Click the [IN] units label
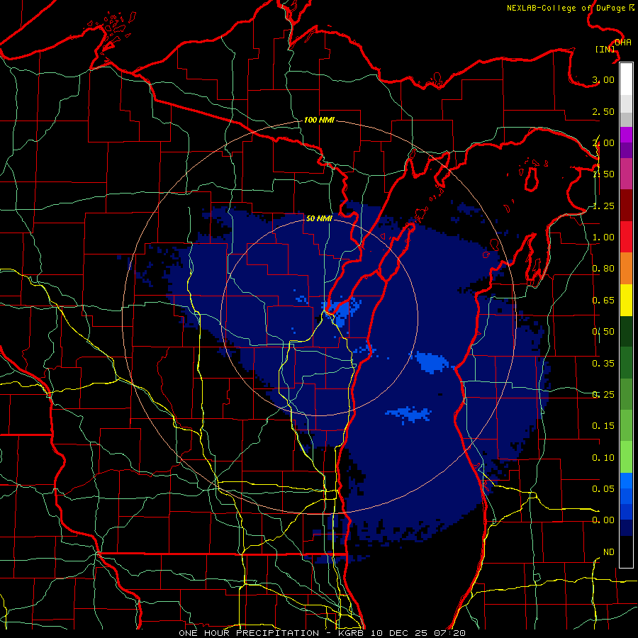 click(605, 49)
